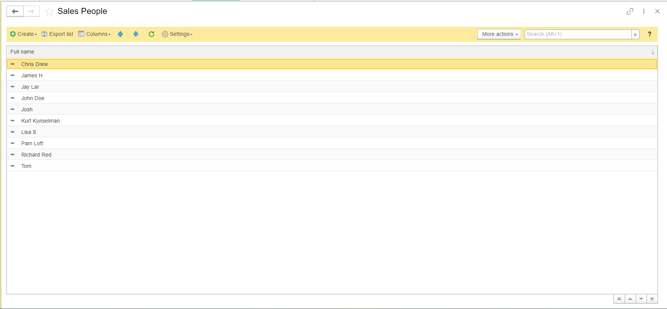Expand the Create dropdown

pyautogui.click(x=23, y=34)
